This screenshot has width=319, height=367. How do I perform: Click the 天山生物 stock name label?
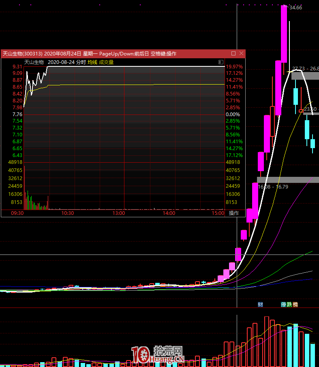point(34,62)
